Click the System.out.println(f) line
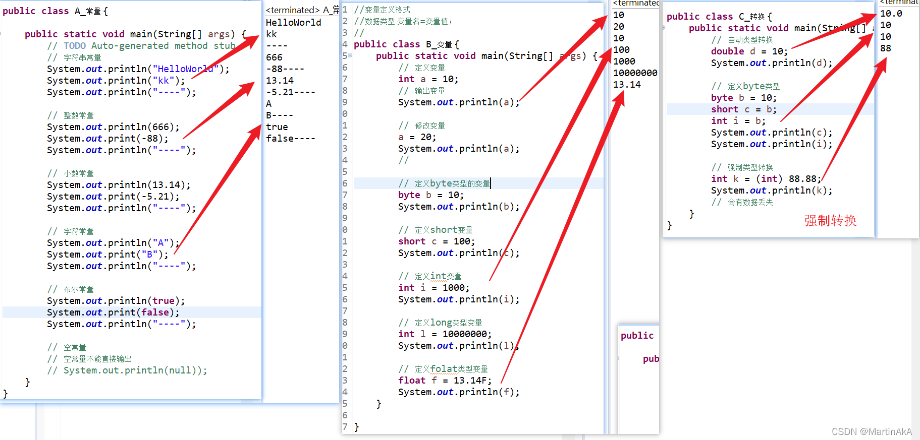Image resolution: width=920 pixels, height=440 pixels. 459,392
